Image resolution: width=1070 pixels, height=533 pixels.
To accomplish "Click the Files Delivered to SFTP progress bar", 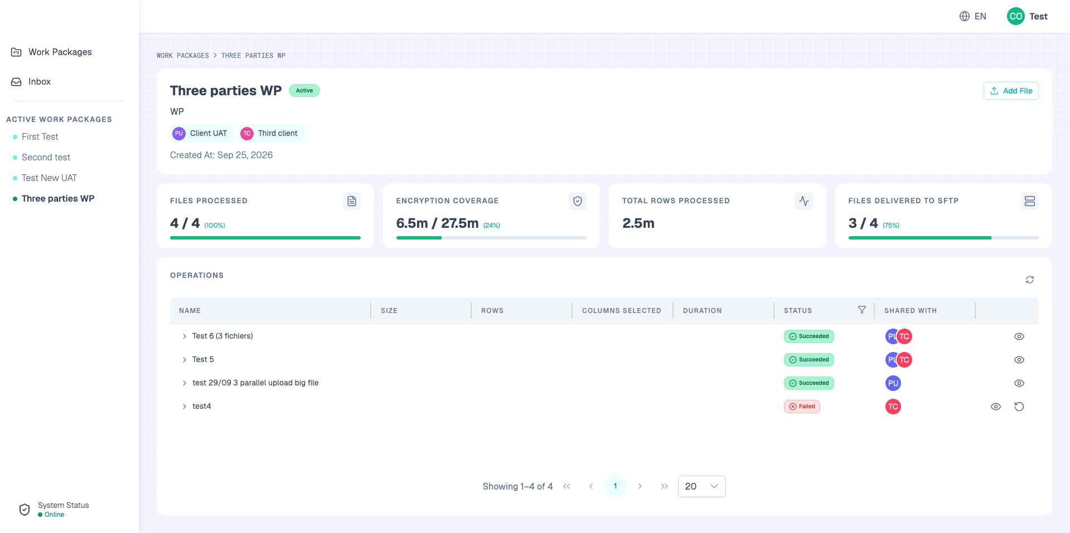I will click(x=943, y=238).
